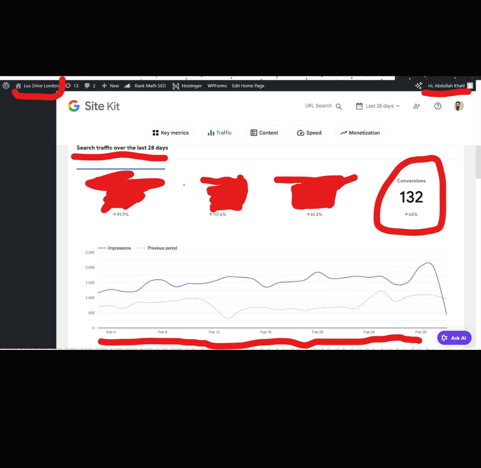Open the help question mark icon
481x468 pixels.
(x=438, y=106)
